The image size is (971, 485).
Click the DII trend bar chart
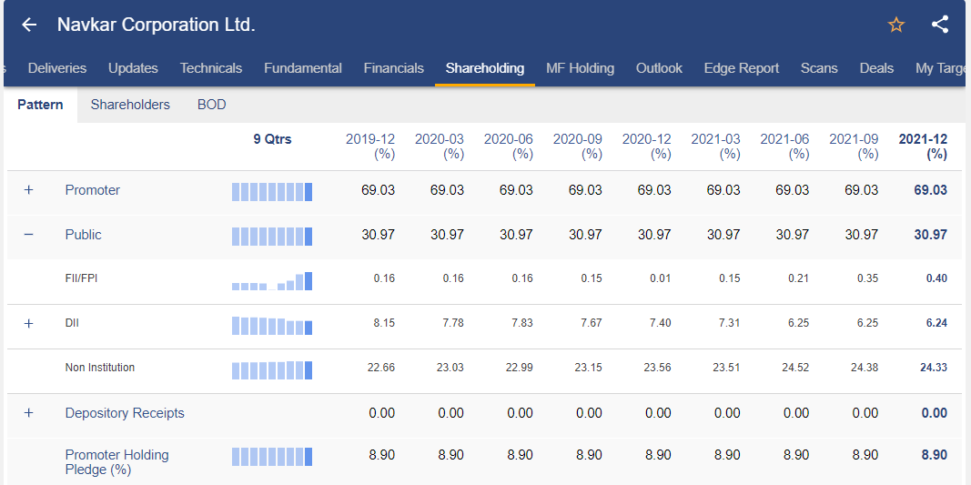(272, 326)
